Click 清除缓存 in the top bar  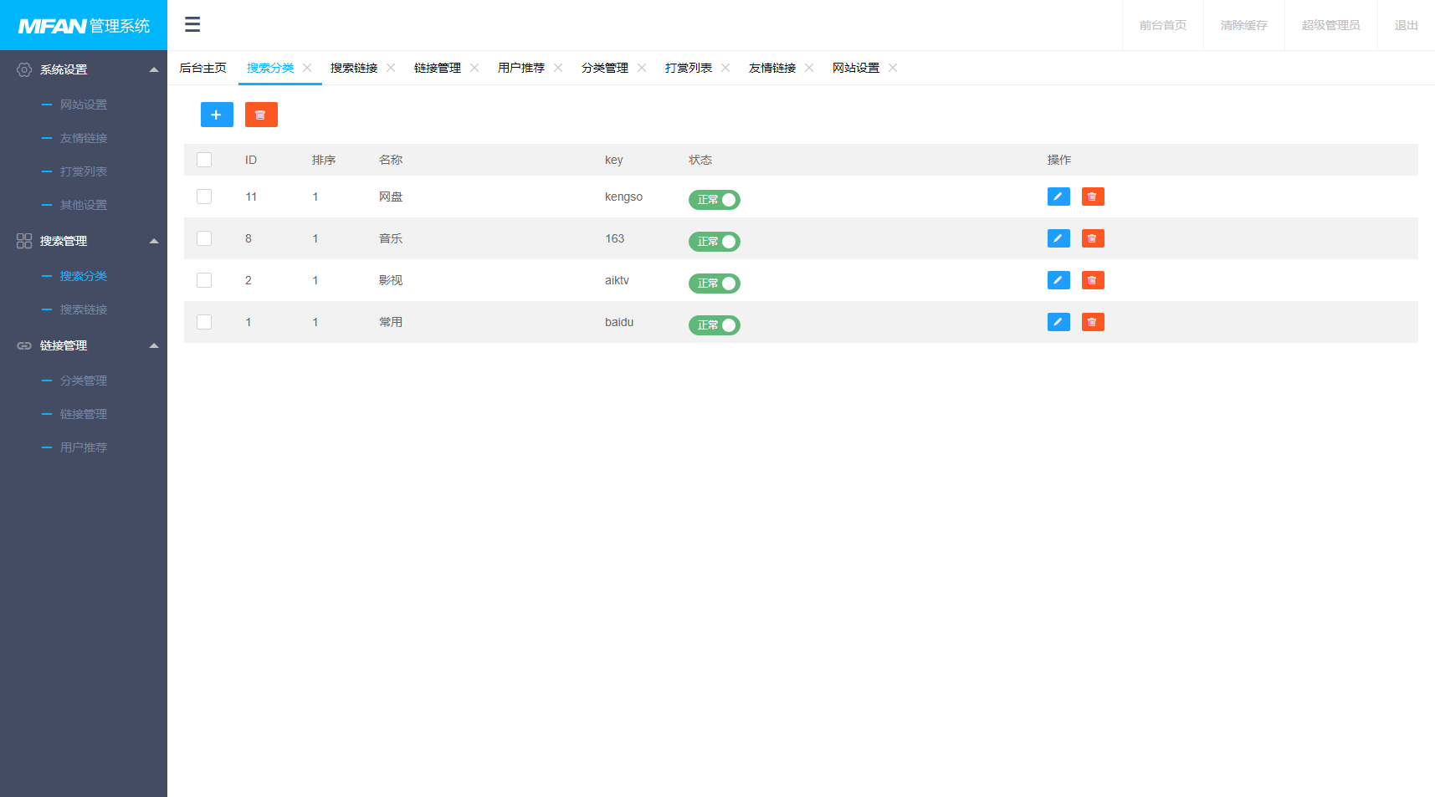tap(1243, 25)
